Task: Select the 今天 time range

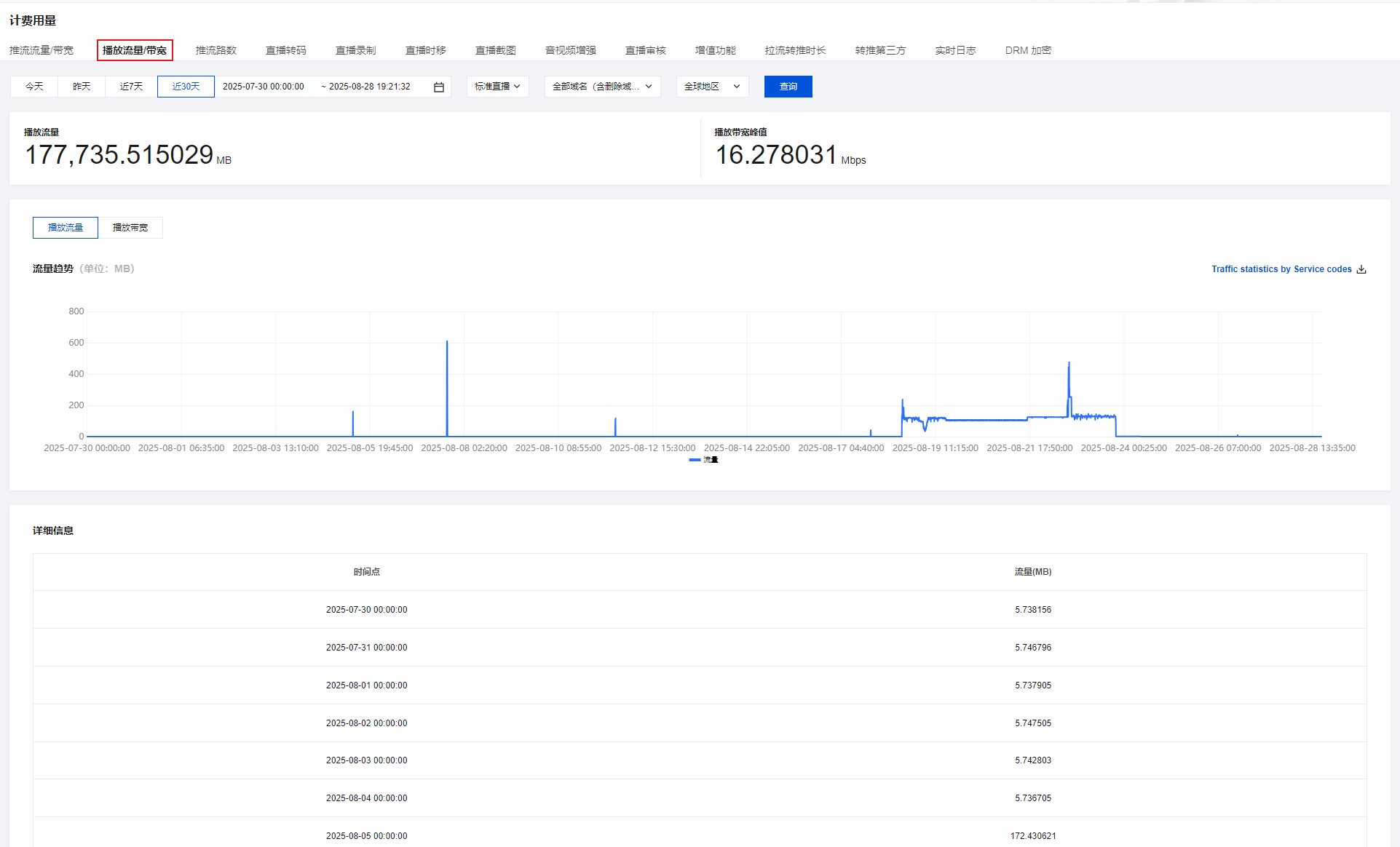Action: [x=34, y=87]
